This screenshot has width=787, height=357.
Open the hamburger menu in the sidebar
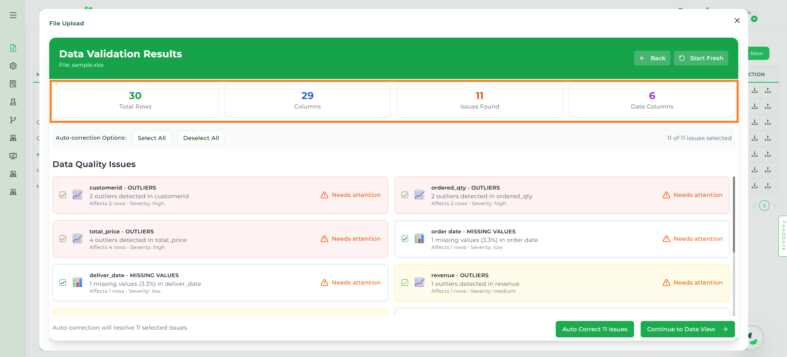click(13, 15)
